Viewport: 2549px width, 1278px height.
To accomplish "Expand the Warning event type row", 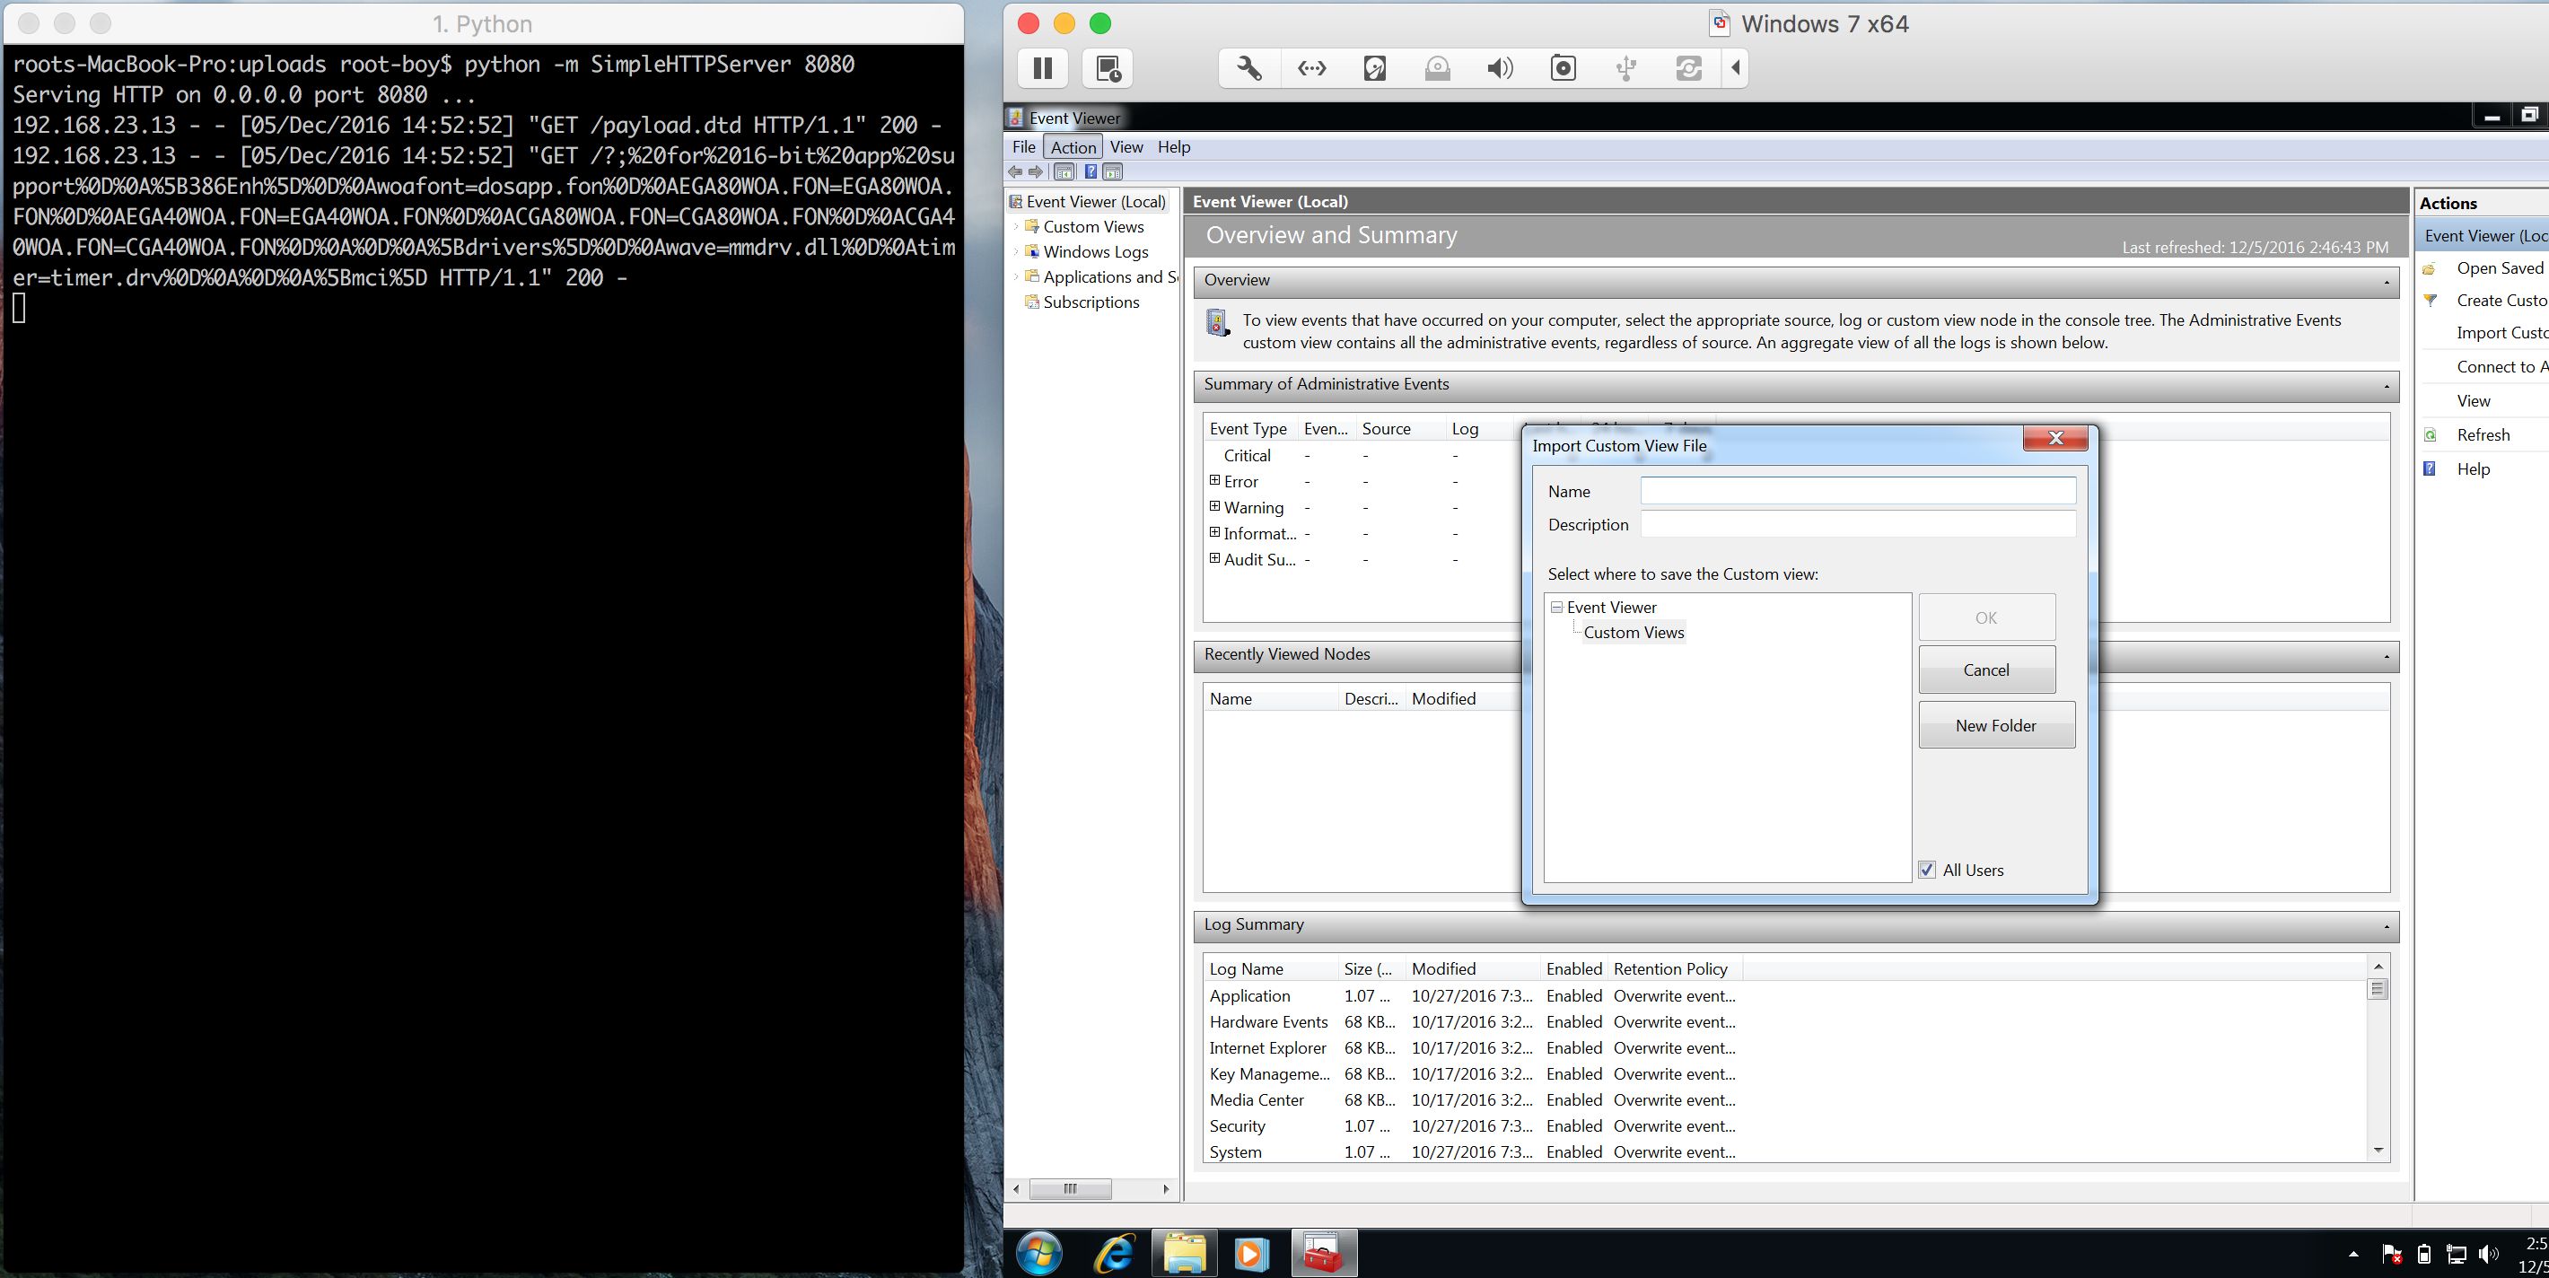I will click(1214, 506).
